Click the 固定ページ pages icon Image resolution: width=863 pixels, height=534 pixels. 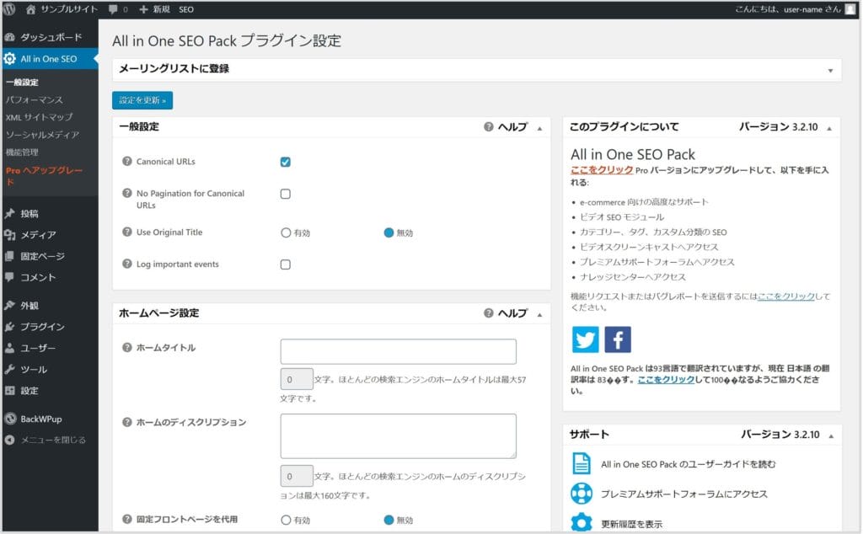[9, 256]
